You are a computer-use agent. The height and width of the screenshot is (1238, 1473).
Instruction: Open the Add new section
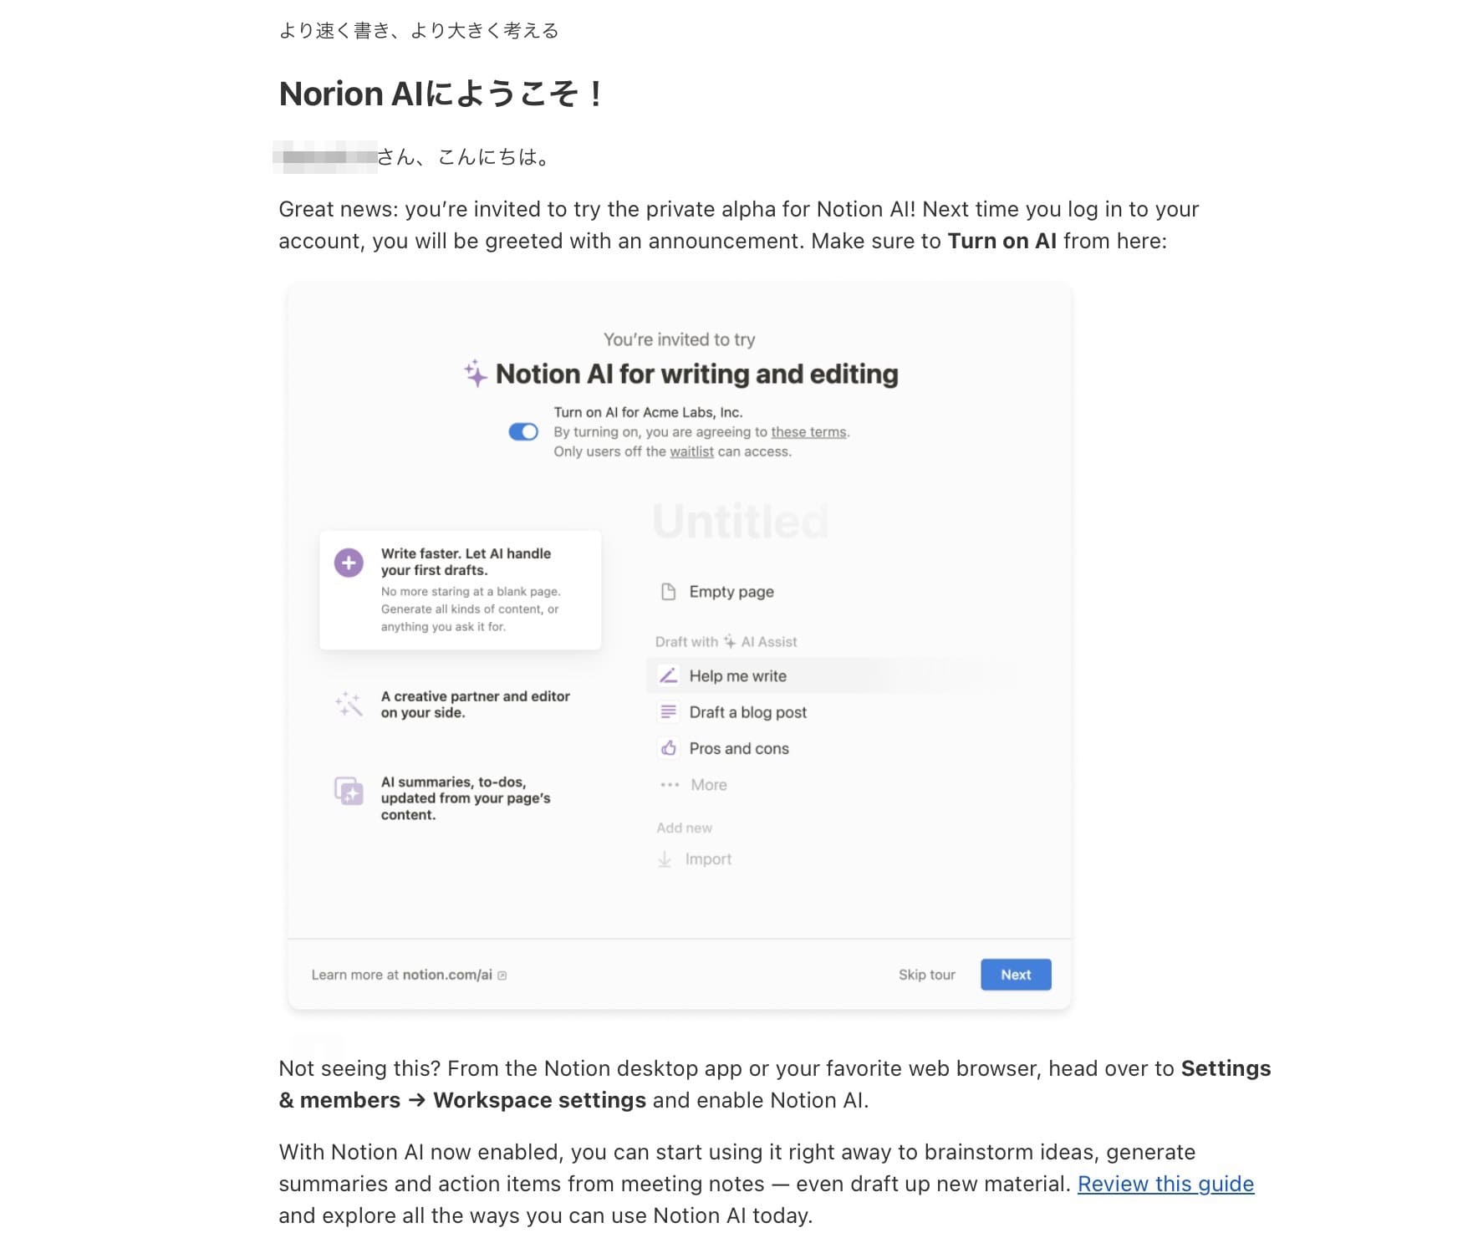point(685,827)
